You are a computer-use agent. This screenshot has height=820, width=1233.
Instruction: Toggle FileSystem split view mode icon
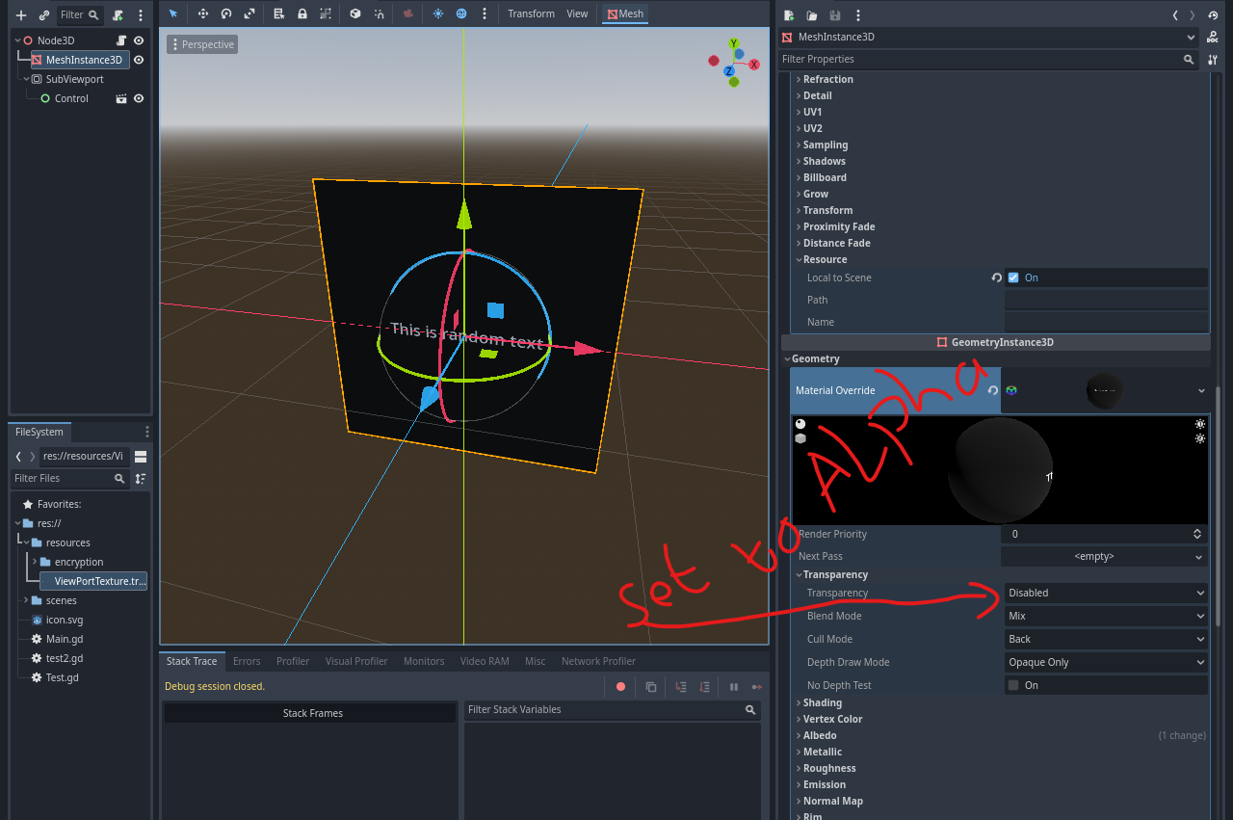[141, 456]
